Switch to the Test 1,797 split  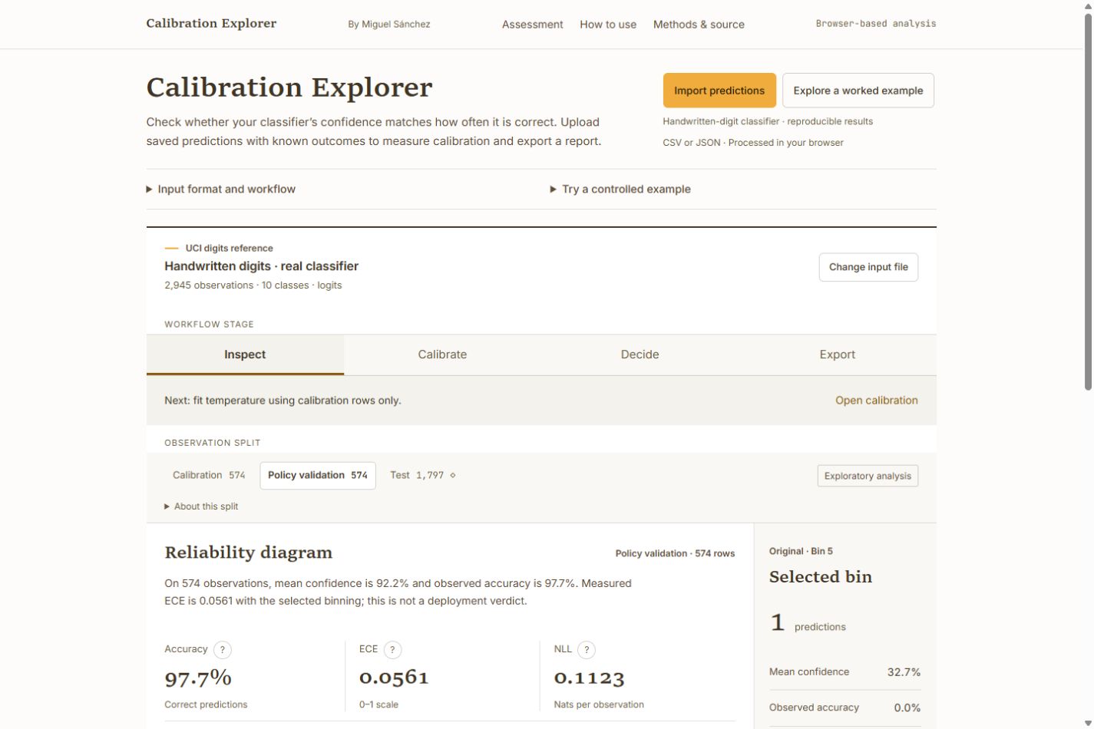pyautogui.click(x=423, y=475)
